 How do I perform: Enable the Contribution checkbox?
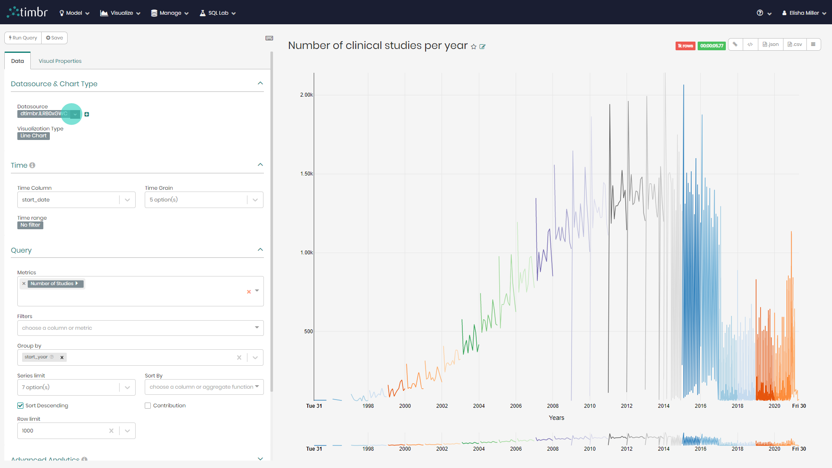coord(148,406)
